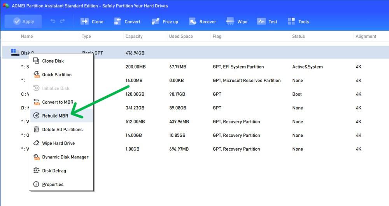Select the Disk 0 drive icon
The width and height of the screenshot is (389, 206).
pyautogui.click(x=15, y=52)
